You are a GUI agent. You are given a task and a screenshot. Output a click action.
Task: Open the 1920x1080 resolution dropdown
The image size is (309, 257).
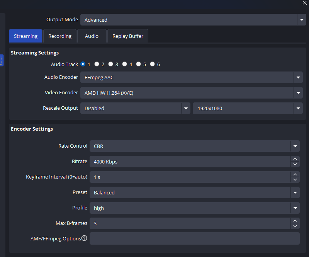(248, 108)
